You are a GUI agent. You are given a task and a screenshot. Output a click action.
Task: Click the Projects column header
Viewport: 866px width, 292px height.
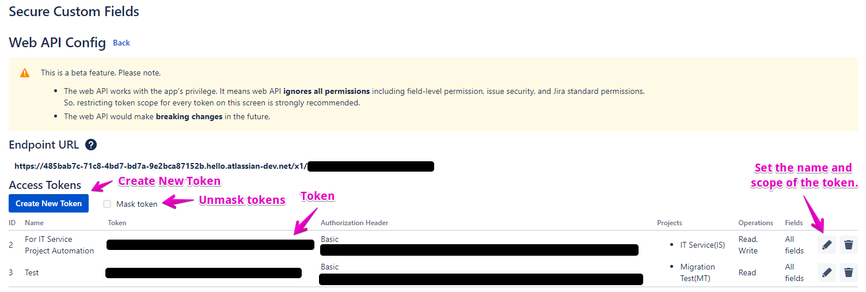tap(670, 223)
